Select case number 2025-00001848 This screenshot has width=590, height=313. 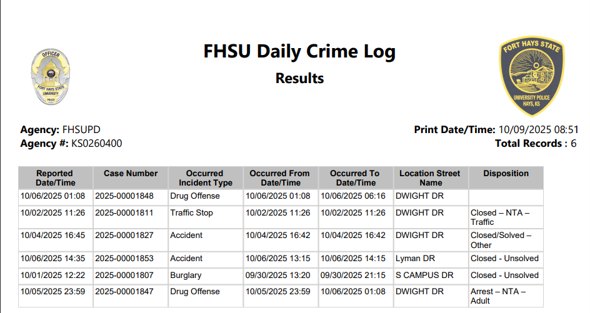tap(123, 196)
